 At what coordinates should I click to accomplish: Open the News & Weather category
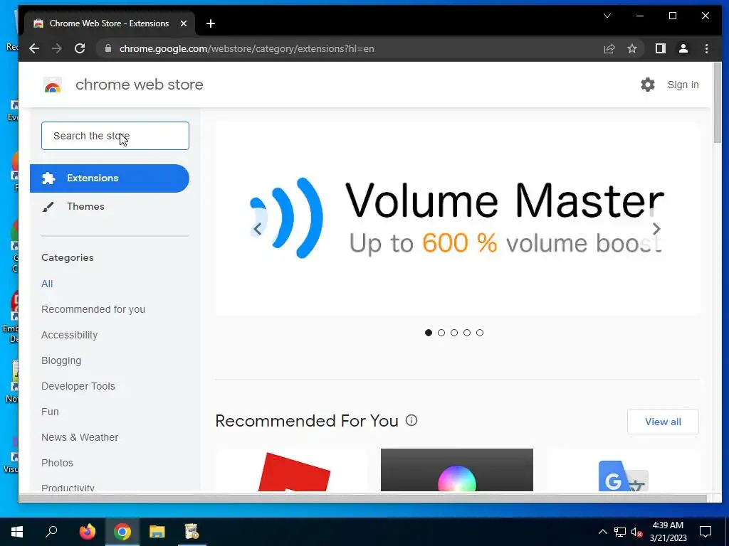(80, 437)
